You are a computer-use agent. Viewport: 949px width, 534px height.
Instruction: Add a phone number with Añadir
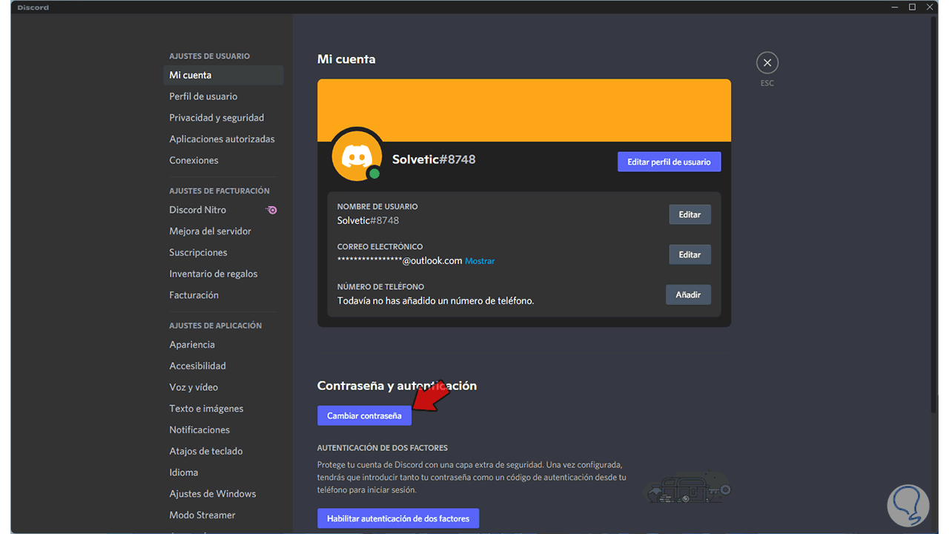point(688,295)
